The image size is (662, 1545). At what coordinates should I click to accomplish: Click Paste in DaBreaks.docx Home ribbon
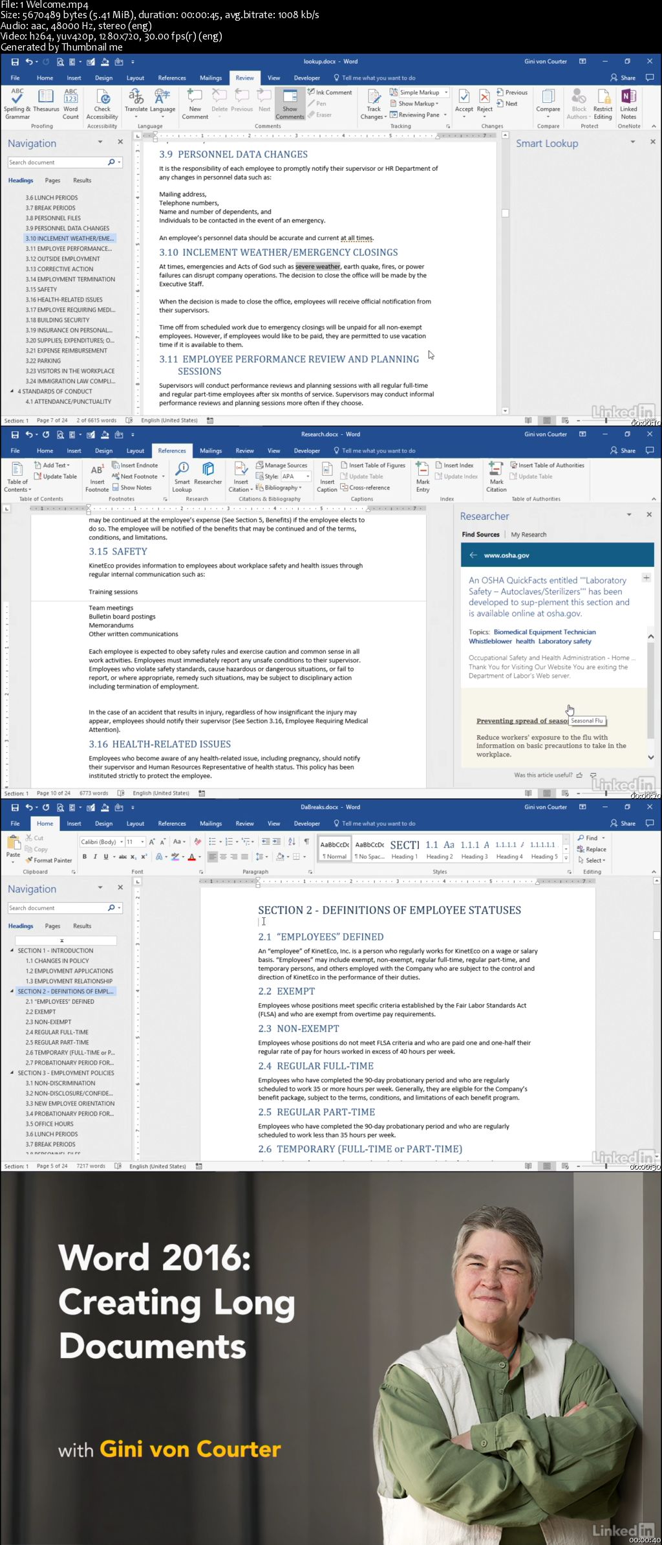coord(13,847)
